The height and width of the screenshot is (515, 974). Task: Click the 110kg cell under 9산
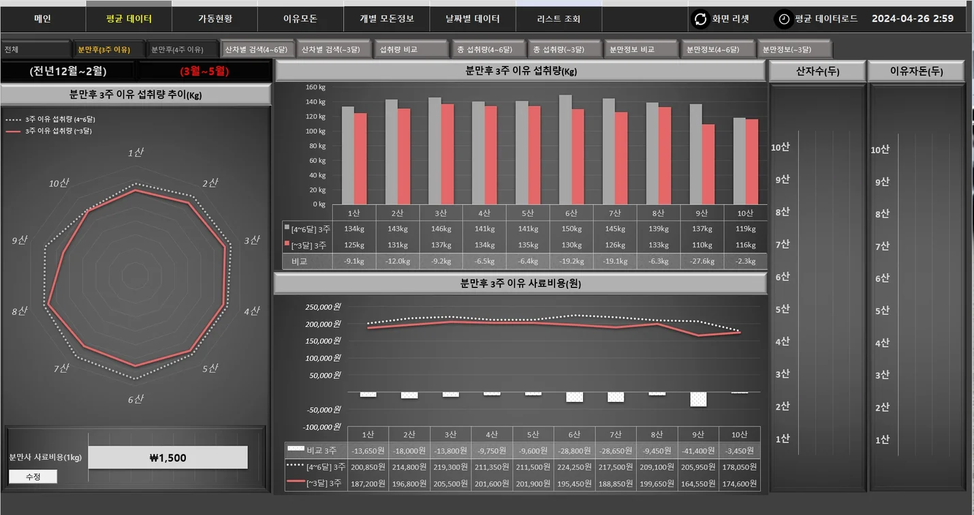tap(702, 245)
